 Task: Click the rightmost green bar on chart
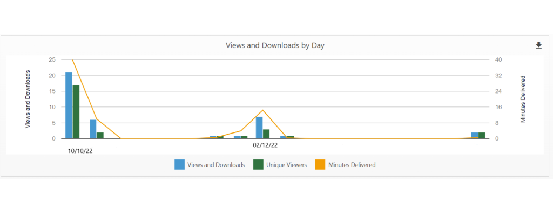[482, 135]
